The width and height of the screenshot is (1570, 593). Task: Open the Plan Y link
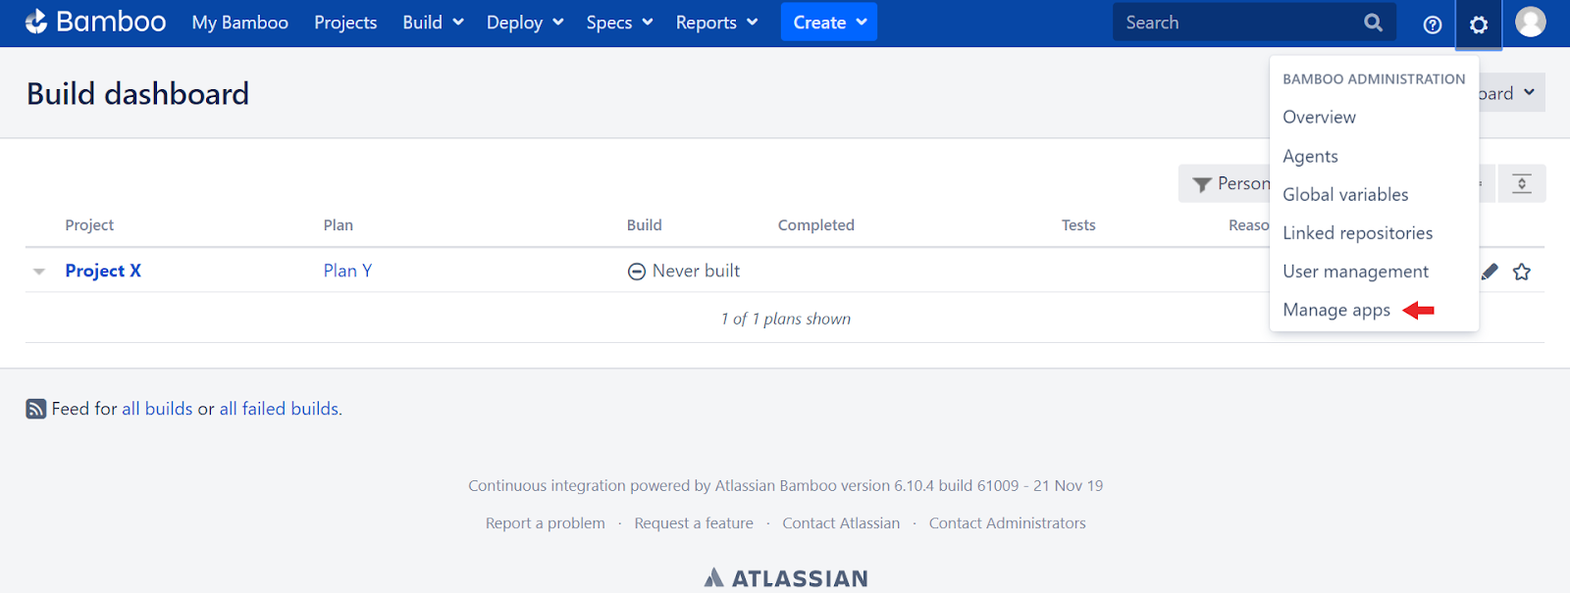[x=347, y=271]
